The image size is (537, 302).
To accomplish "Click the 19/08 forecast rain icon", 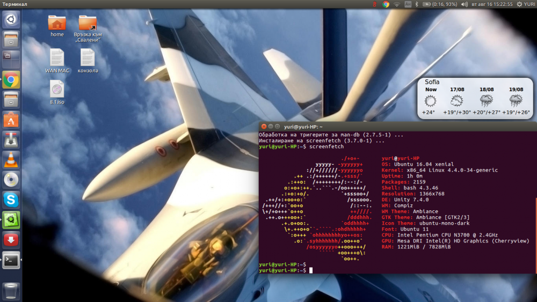I will [x=516, y=101].
